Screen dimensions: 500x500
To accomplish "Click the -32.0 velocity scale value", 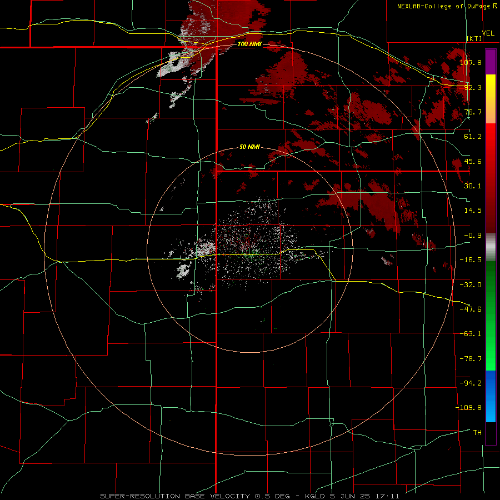I will pos(471,285).
